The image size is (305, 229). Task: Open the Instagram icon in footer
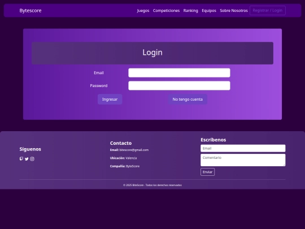click(x=32, y=159)
